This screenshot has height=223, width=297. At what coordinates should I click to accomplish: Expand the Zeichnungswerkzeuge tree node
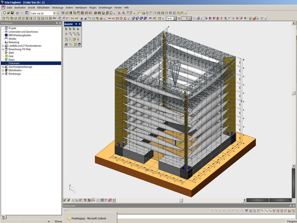point(3,67)
